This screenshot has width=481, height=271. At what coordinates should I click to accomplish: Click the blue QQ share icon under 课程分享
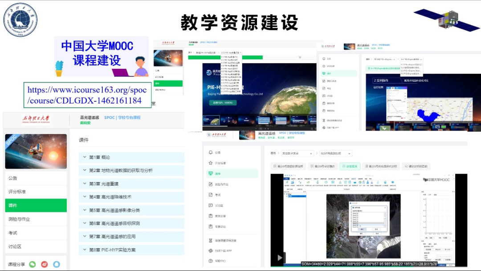[56, 264]
